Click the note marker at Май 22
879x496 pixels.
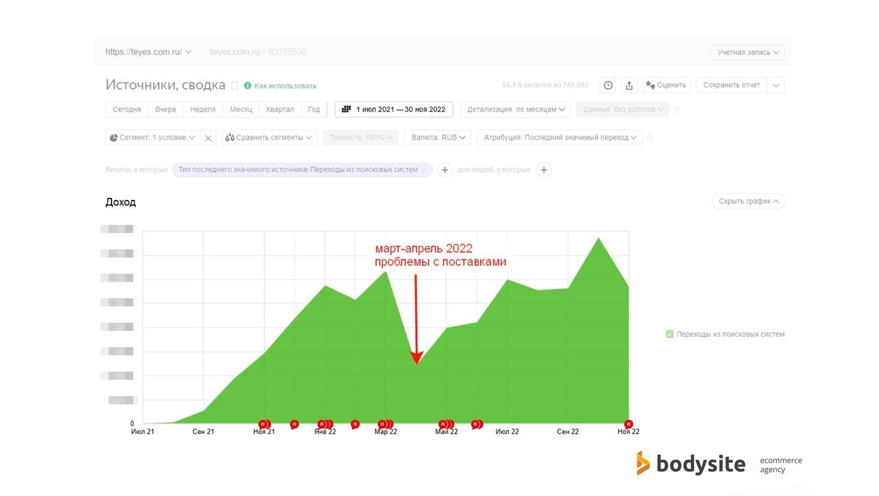click(x=446, y=424)
